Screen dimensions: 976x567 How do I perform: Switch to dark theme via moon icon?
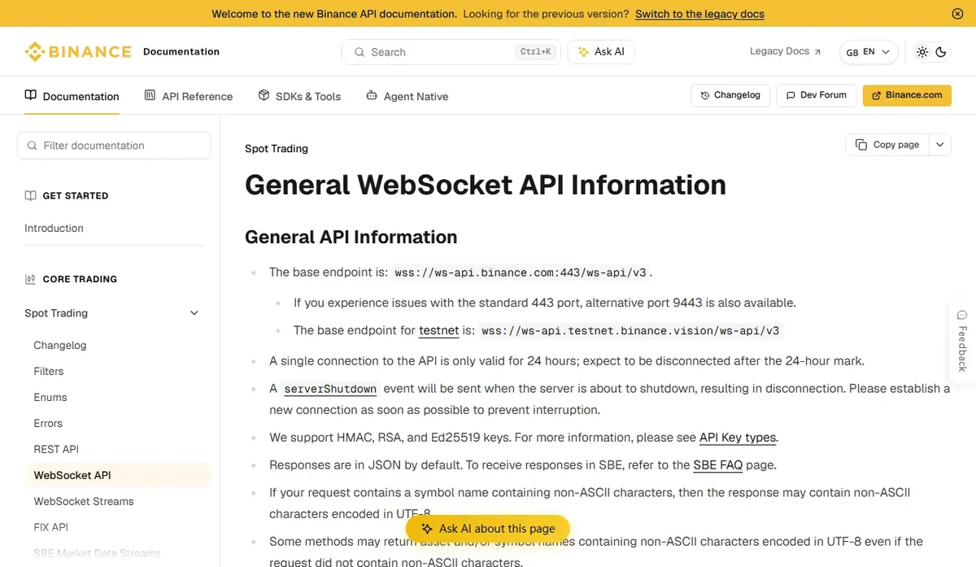click(x=941, y=52)
